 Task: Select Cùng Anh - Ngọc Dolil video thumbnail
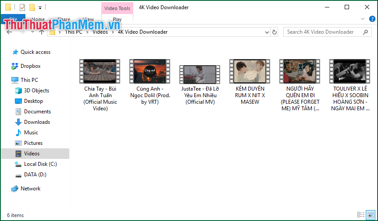(x=150, y=71)
